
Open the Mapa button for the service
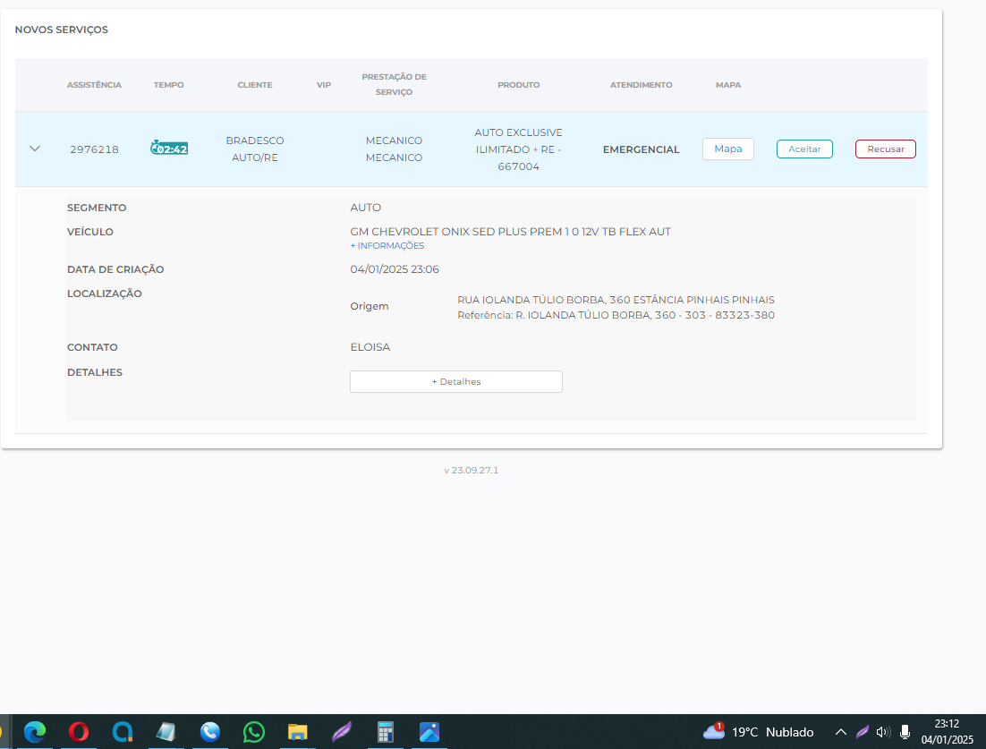point(727,149)
